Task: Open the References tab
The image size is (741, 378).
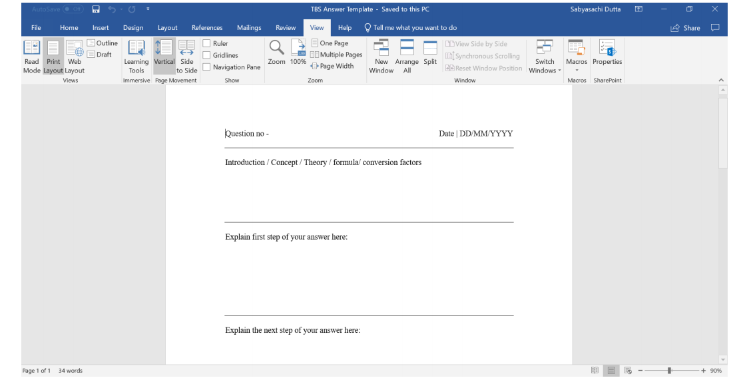Action: tap(207, 27)
